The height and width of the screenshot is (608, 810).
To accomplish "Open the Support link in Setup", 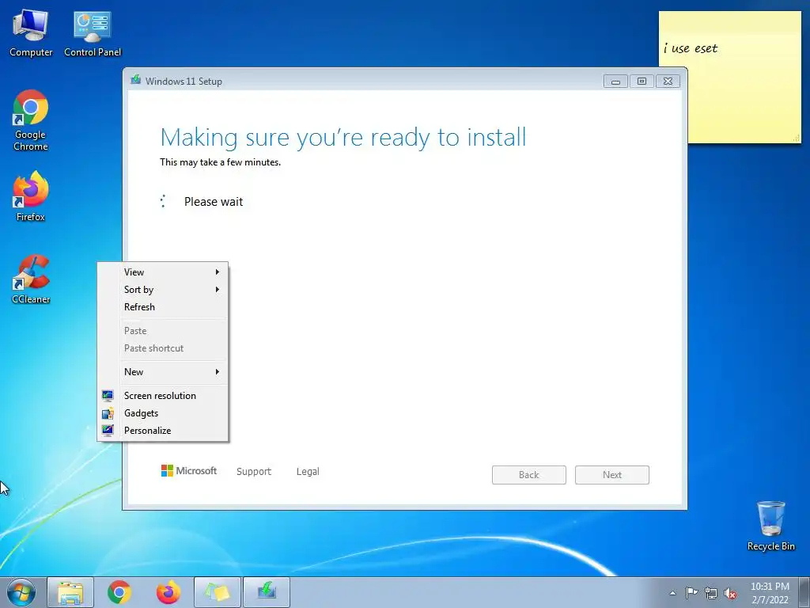I will [254, 472].
